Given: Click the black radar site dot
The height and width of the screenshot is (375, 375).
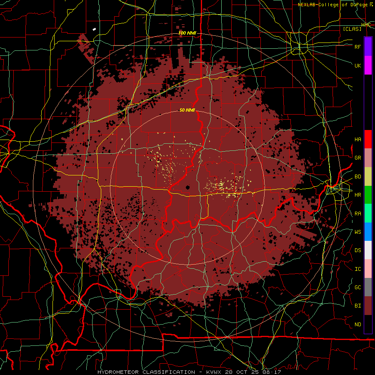Looking at the screenshot, I should click(188, 187).
